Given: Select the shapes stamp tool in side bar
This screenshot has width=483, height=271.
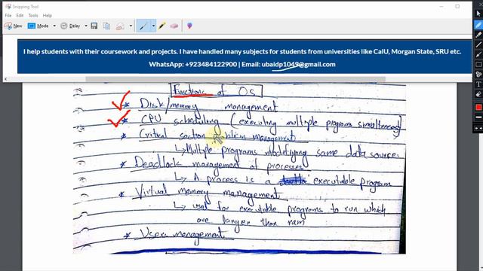Looking at the screenshot, I should [x=478, y=75].
